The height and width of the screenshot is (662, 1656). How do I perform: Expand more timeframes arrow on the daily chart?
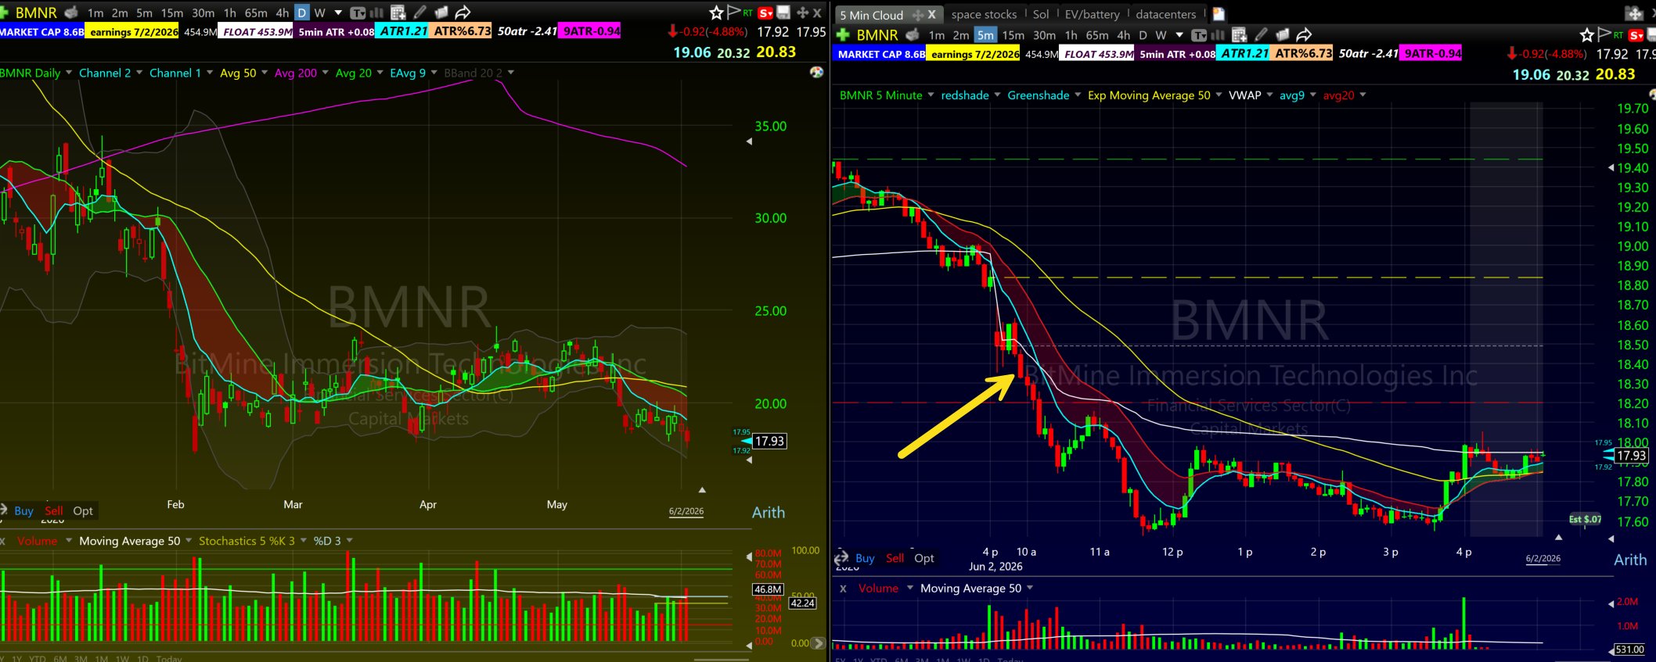pos(338,13)
